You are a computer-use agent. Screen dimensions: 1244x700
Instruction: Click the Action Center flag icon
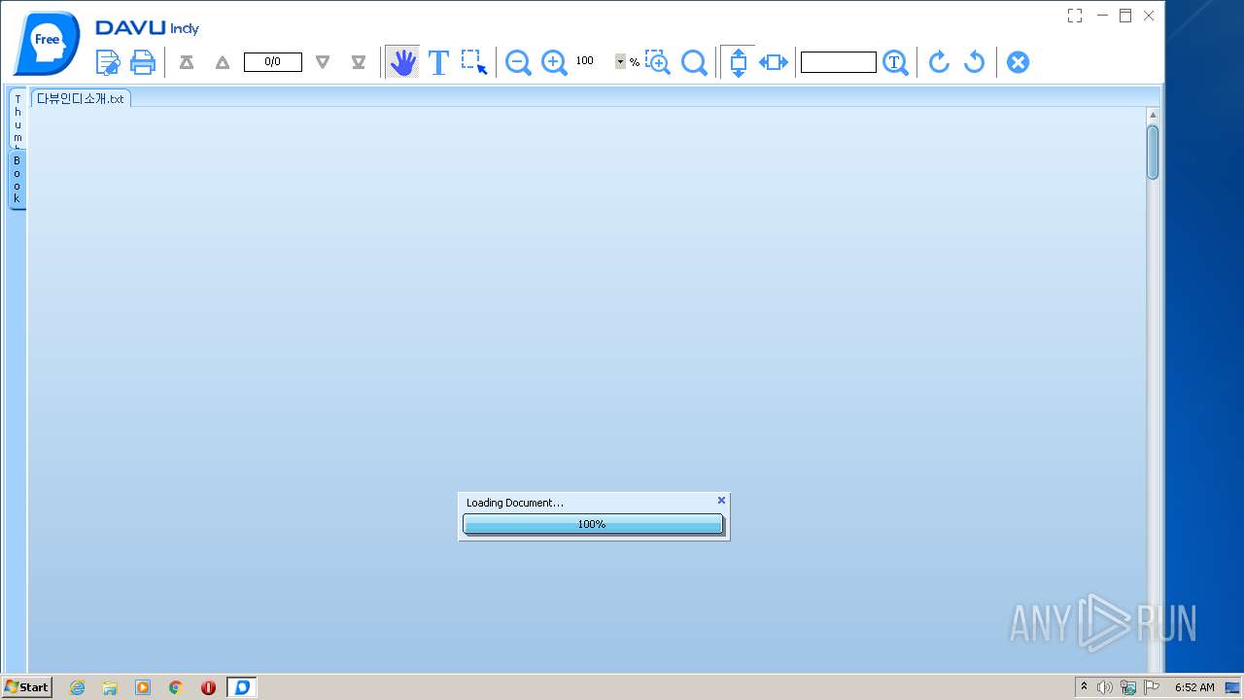pos(1152,687)
